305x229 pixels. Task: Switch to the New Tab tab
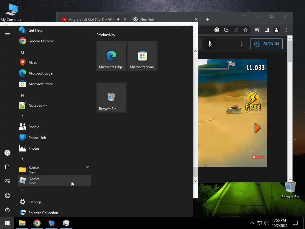click(x=165, y=19)
